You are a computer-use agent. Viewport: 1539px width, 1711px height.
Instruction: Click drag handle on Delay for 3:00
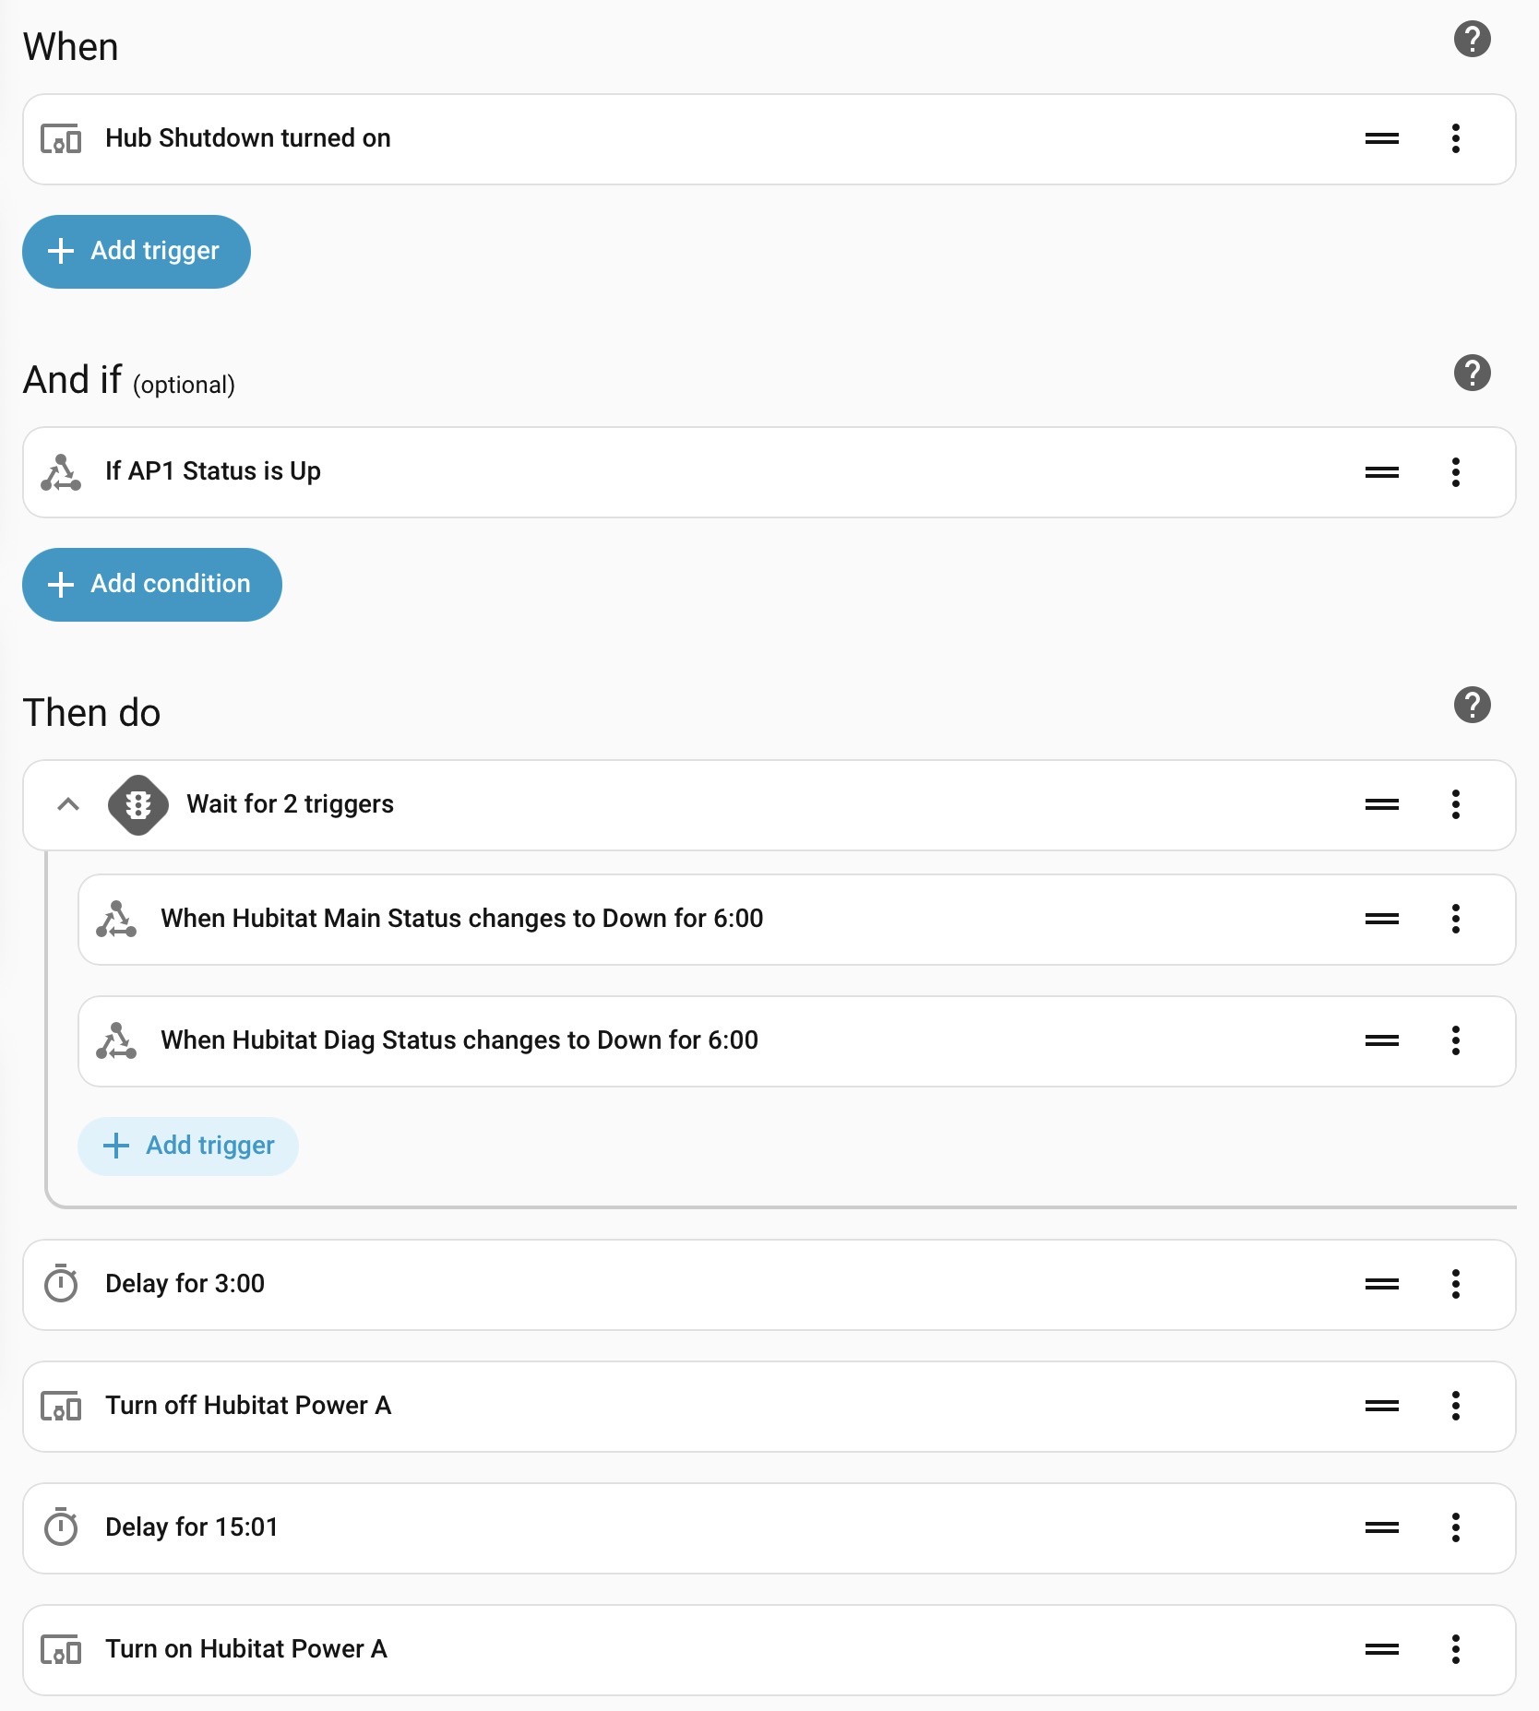tap(1381, 1284)
